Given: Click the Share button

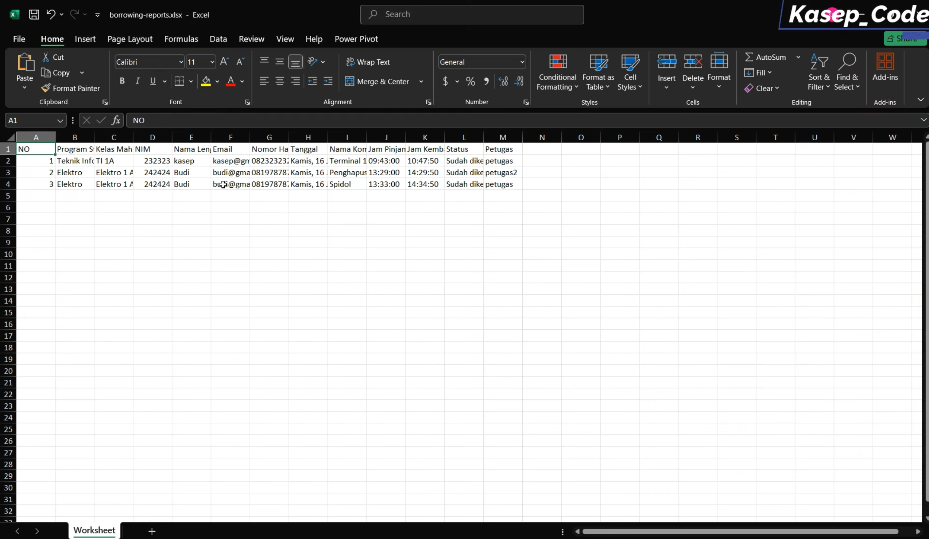Looking at the screenshot, I should pos(905,38).
